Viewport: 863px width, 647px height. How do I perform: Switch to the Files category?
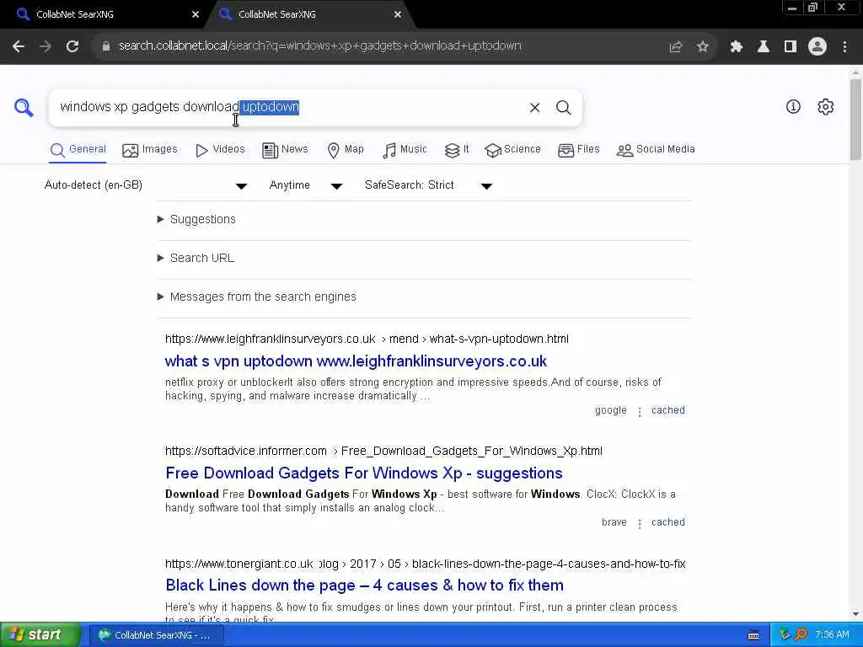pos(578,150)
